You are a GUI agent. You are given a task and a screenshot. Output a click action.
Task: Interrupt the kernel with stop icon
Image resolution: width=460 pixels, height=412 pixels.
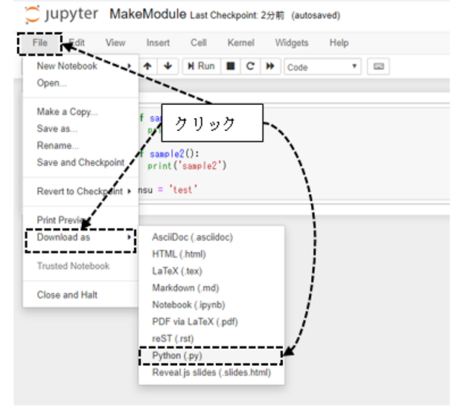coord(231,66)
